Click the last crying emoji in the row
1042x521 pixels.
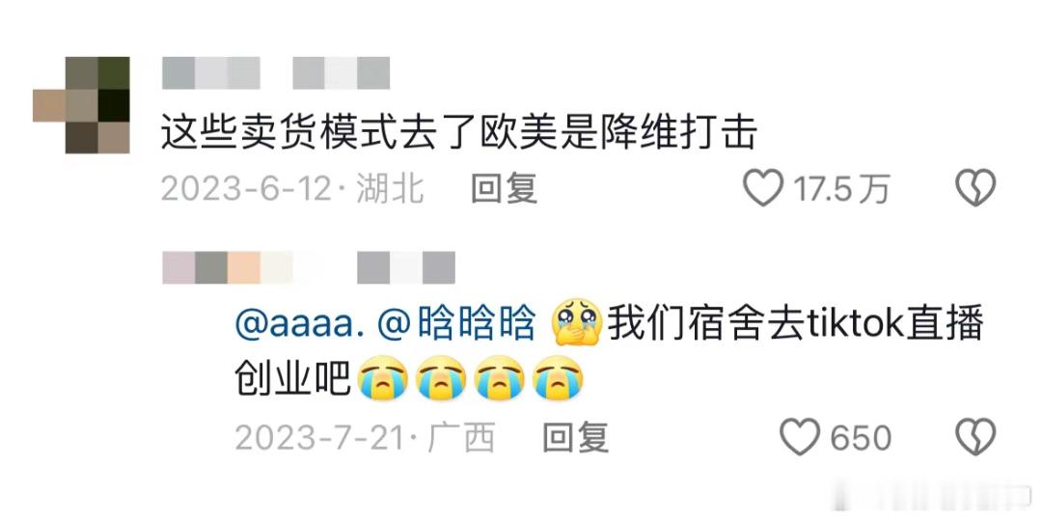[x=559, y=378]
